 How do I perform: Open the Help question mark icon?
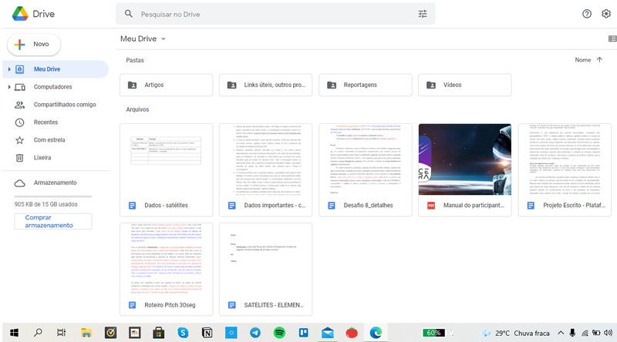click(587, 14)
